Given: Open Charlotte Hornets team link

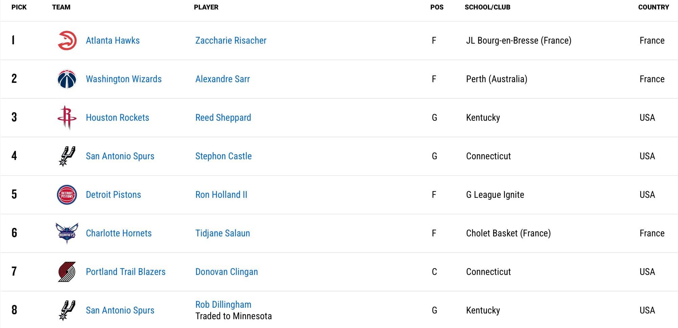Looking at the screenshot, I should [x=119, y=233].
